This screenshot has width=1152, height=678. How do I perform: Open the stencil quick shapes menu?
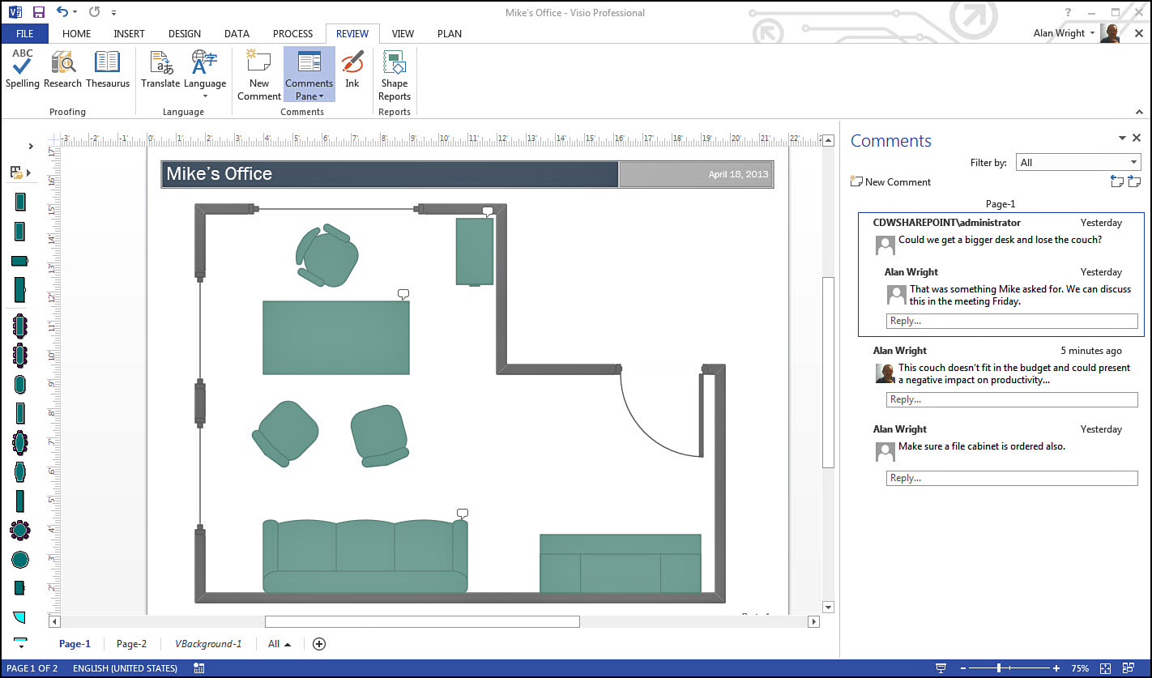pyautogui.click(x=19, y=173)
